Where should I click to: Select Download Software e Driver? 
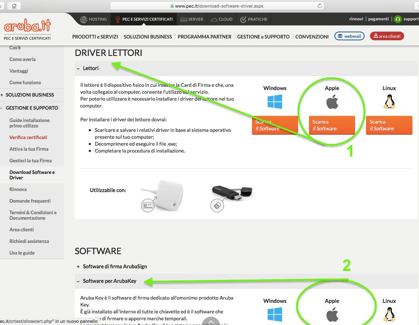click(x=32, y=175)
